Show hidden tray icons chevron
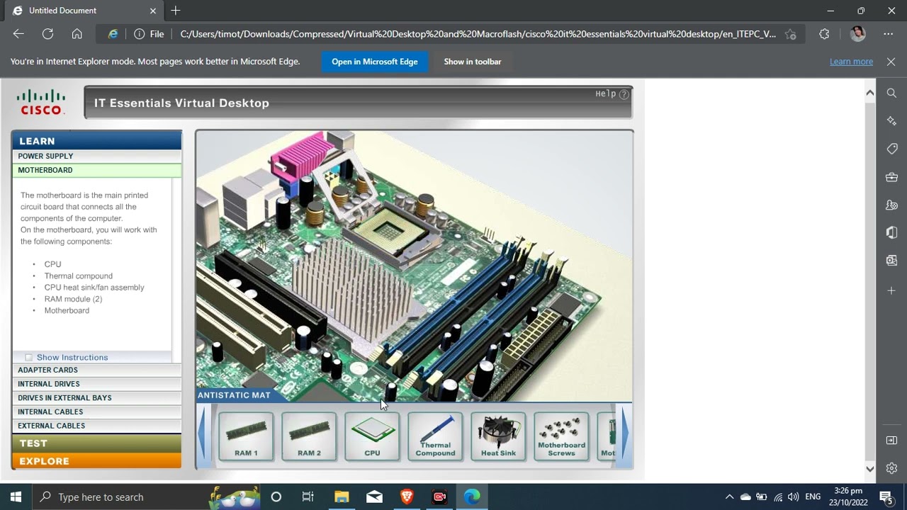This screenshot has width=907, height=510. 729,497
